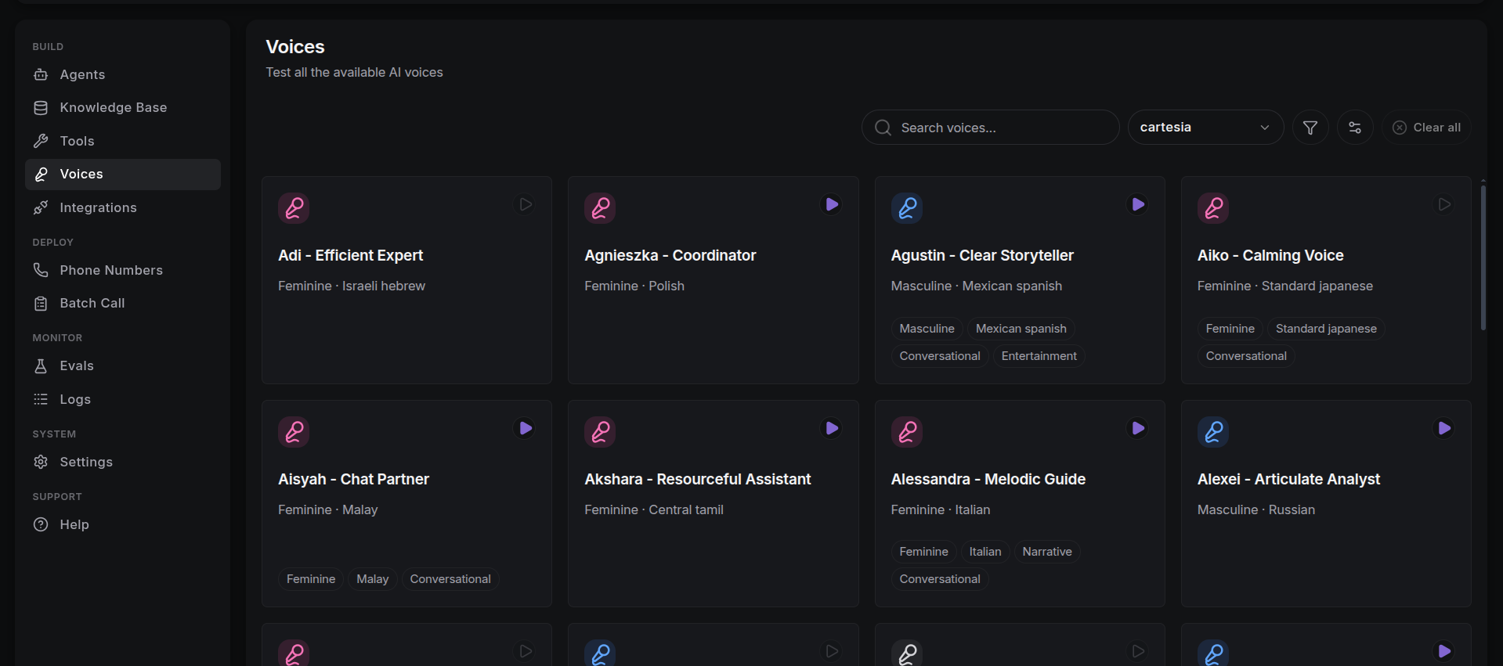Click the Feminine tag chip on Aiko card

(1230, 329)
